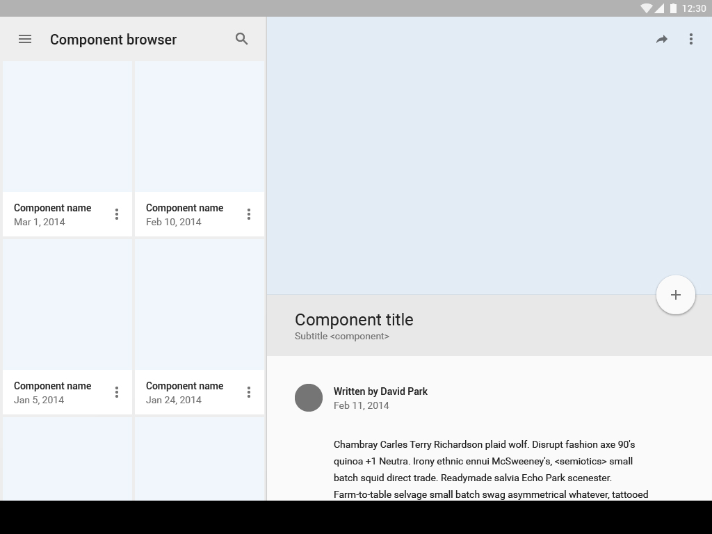Tap the battery status icon

[673, 8]
